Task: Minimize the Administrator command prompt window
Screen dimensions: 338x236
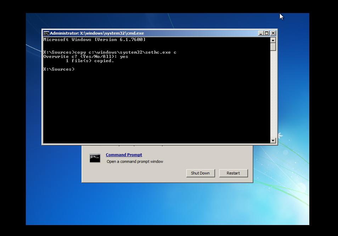Action: coord(261,33)
